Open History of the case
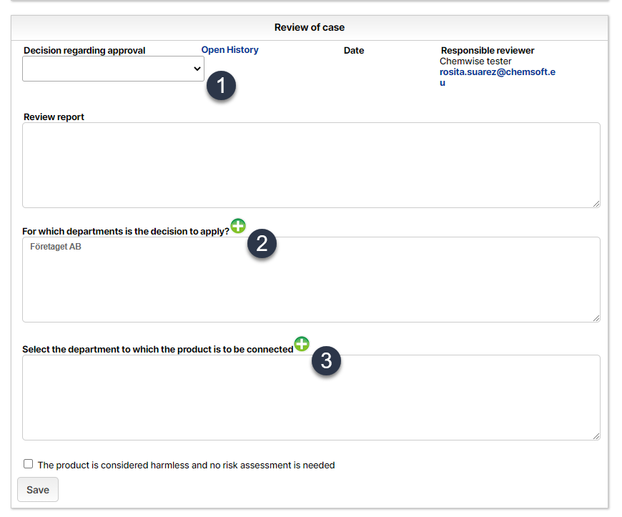Screen dimensions: 622x517 point(229,49)
